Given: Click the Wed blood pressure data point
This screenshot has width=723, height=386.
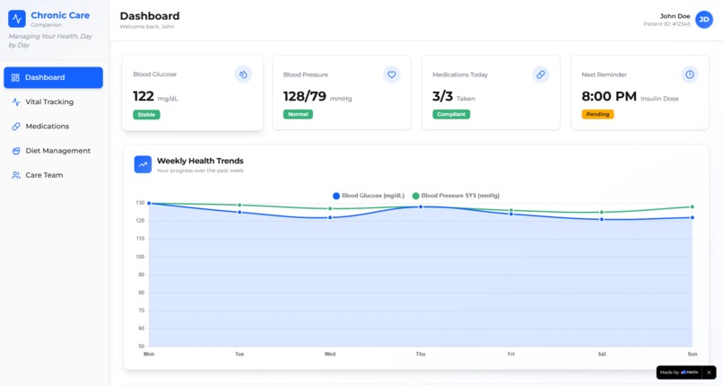Looking at the screenshot, I should click(330, 208).
